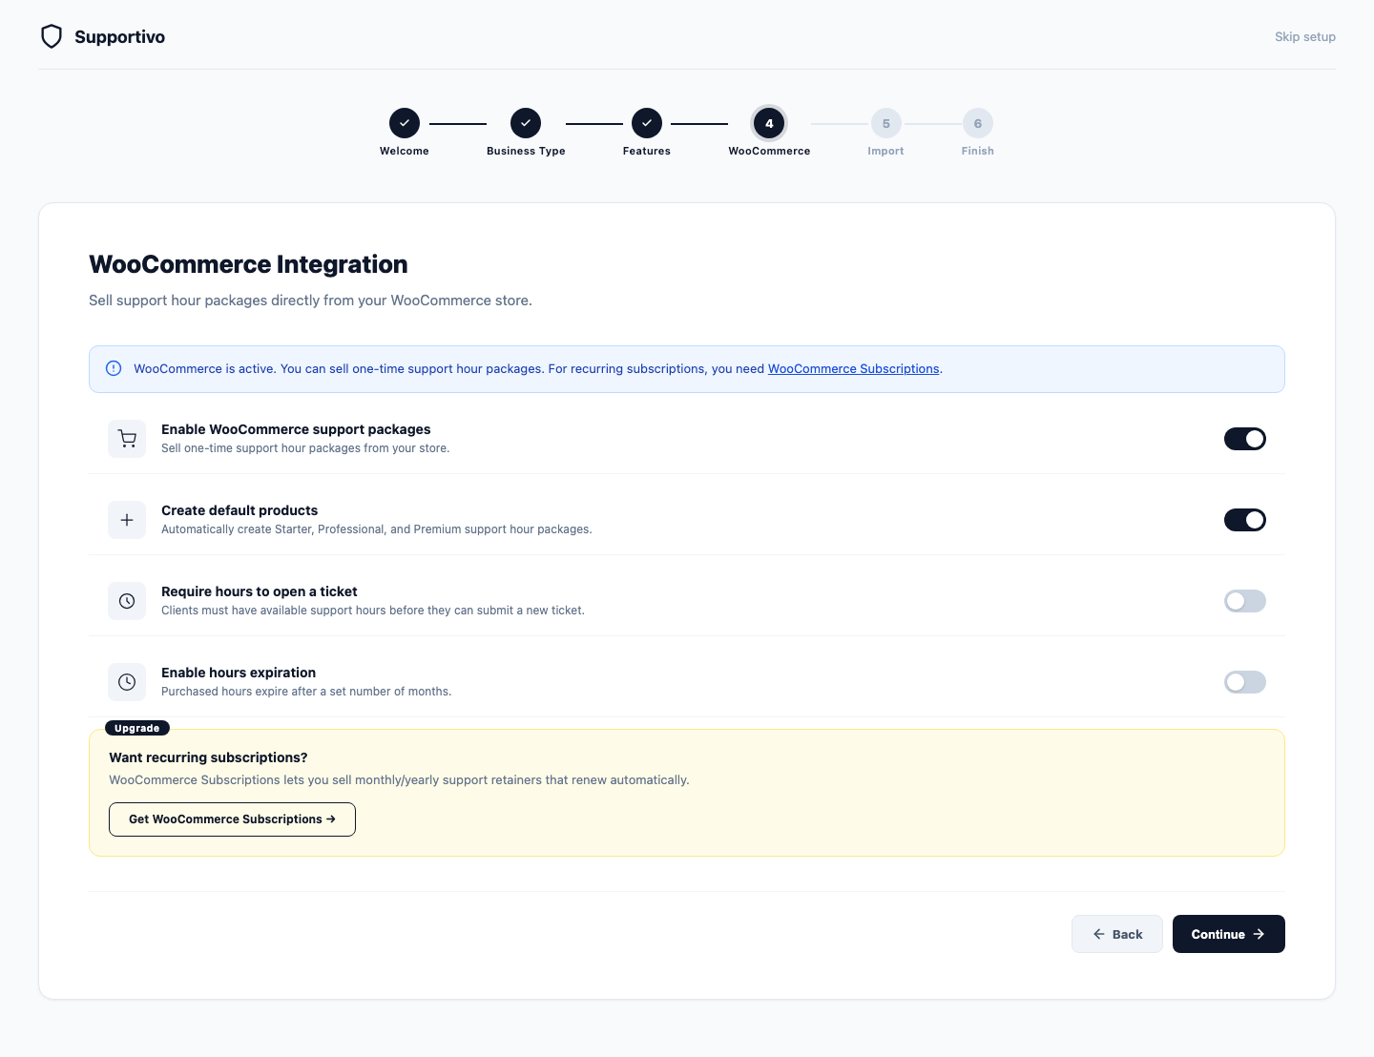Open the WooCommerce Subscriptions link in the notice
The width and height of the screenshot is (1374, 1057).
click(x=853, y=368)
